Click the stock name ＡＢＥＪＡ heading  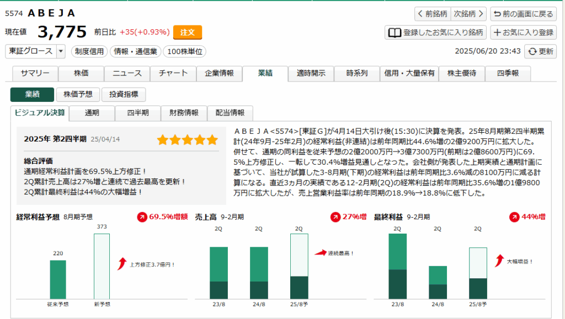(51, 13)
